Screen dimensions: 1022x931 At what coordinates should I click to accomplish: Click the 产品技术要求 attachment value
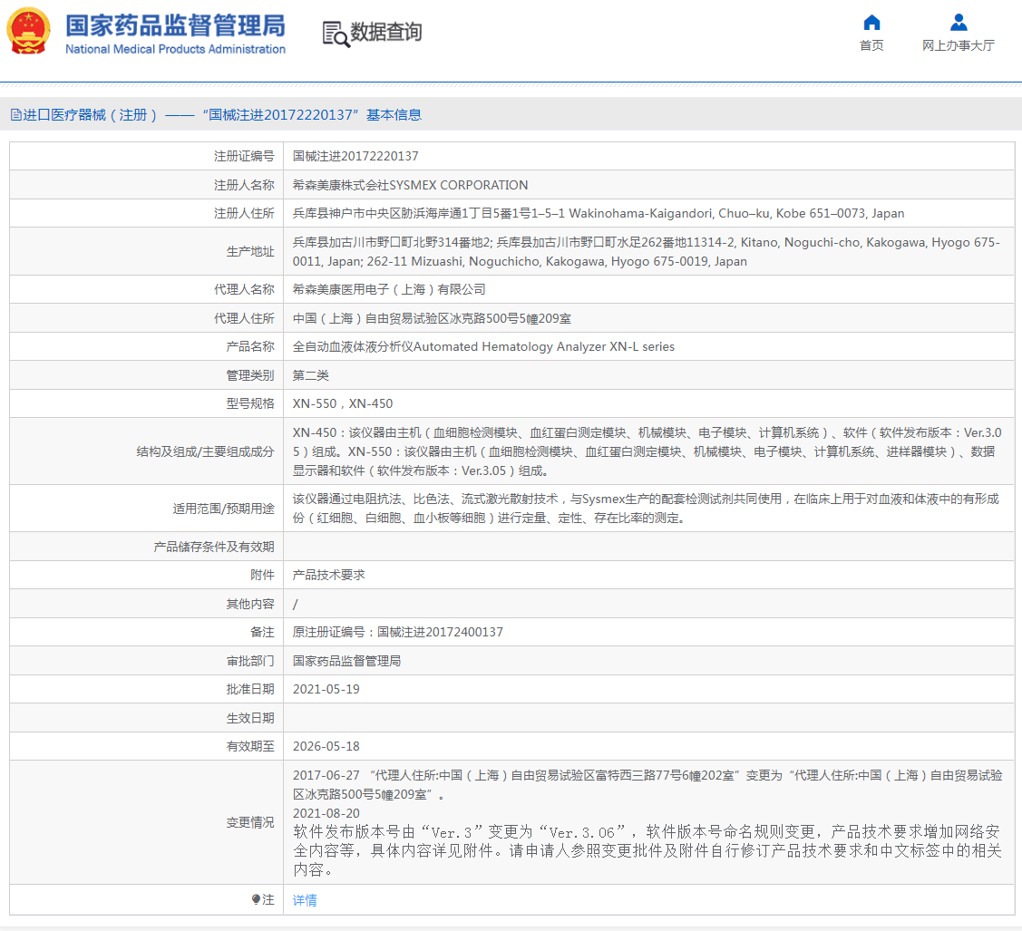tap(328, 576)
